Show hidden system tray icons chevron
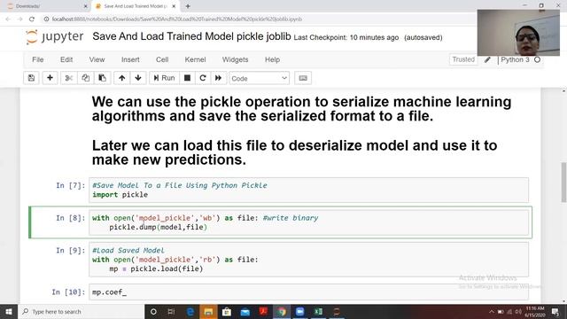Image resolution: width=567 pixels, height=319 pixels. [492, 311]
